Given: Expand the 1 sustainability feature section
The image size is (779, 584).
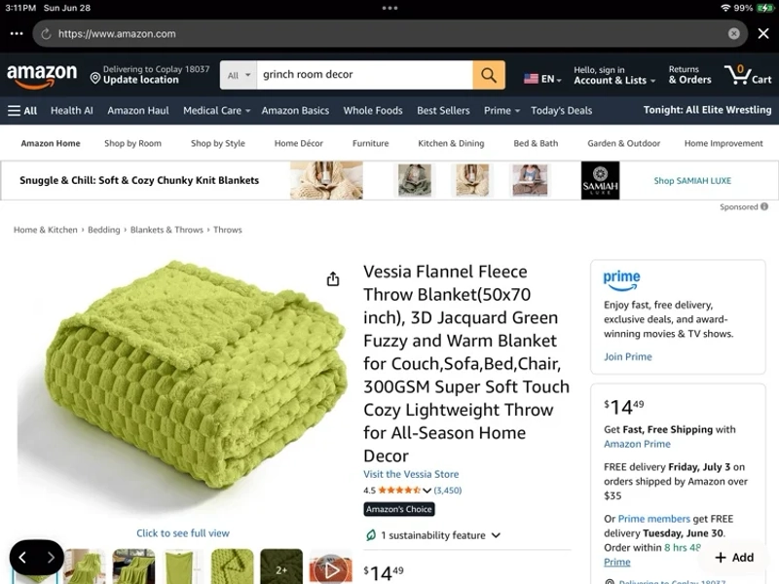Looking at the screenshot, I should [432, 535].
